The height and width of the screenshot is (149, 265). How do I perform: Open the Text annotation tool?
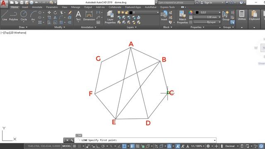point(78,16)
